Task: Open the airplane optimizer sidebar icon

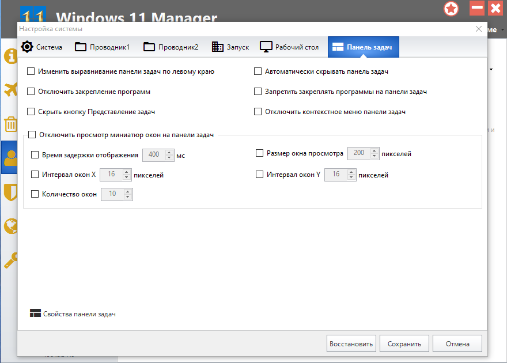Action: tap(11, 89)
